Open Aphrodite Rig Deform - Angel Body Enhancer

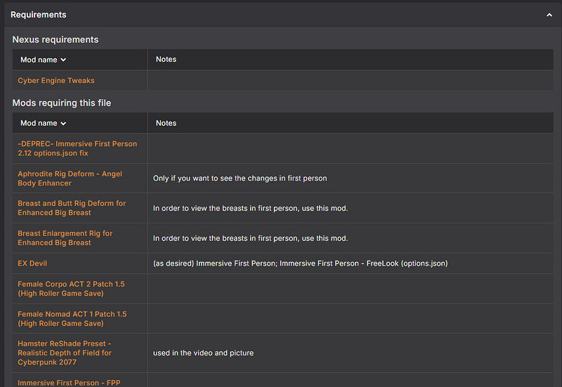point(72,178)
